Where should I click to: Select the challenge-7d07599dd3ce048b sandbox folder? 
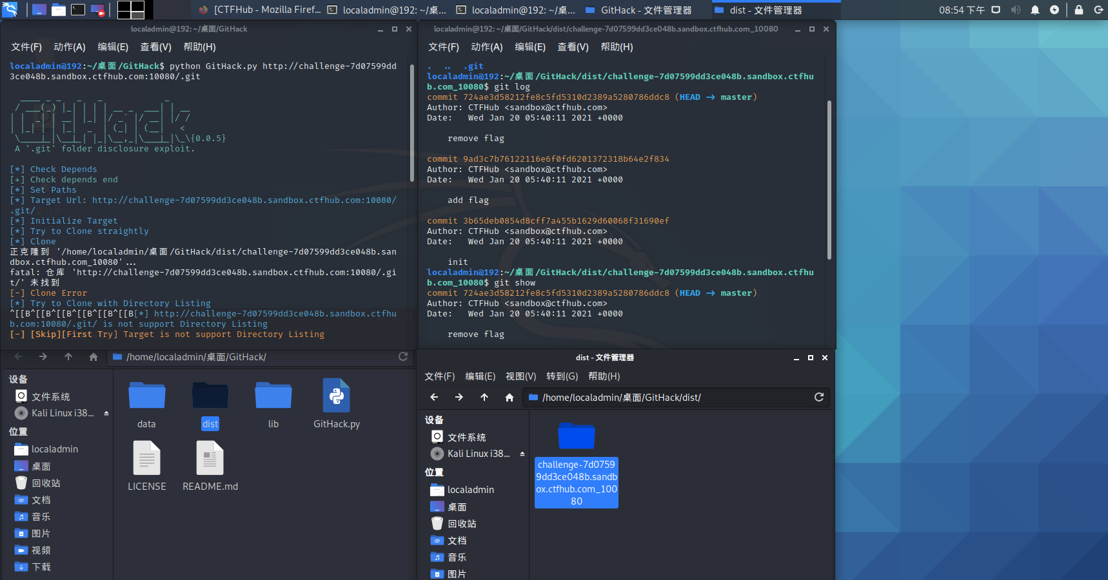577,464
